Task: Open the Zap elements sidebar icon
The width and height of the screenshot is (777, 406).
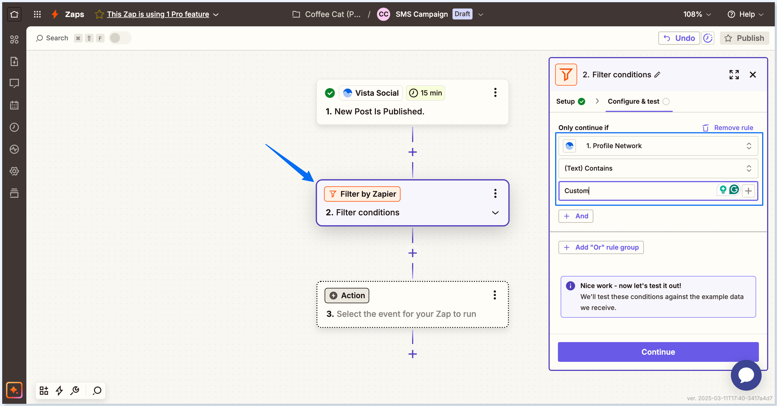Action: click(x=14, y=40)
